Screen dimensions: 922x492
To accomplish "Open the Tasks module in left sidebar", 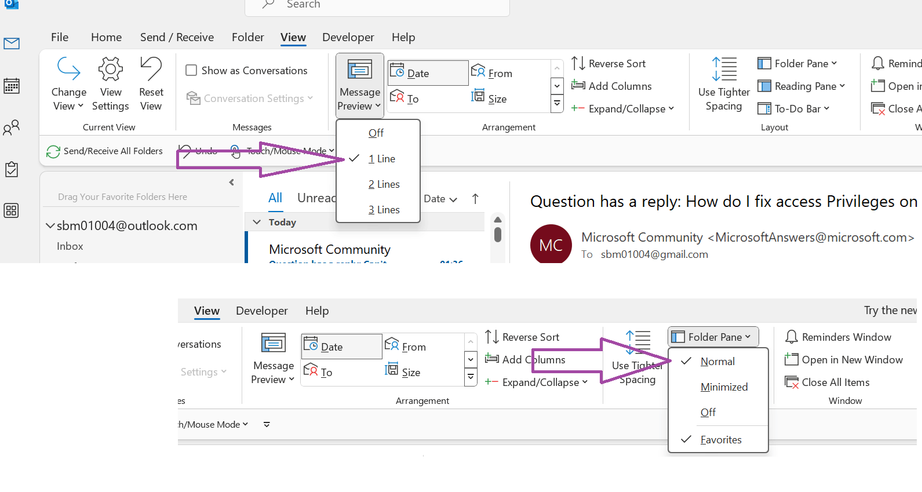I will [x=12, y=169].
